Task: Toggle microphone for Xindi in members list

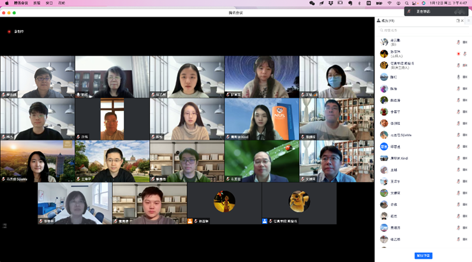Action: (x=458, y=158)
